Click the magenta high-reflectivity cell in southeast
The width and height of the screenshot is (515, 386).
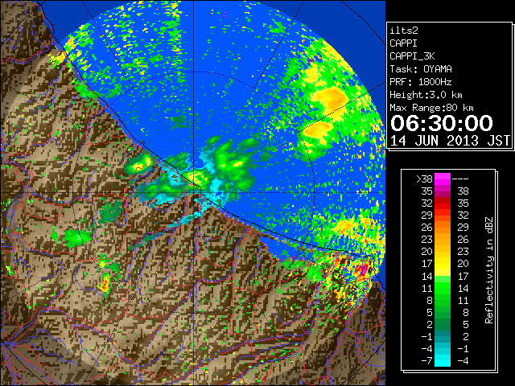(x=364, y=270)
